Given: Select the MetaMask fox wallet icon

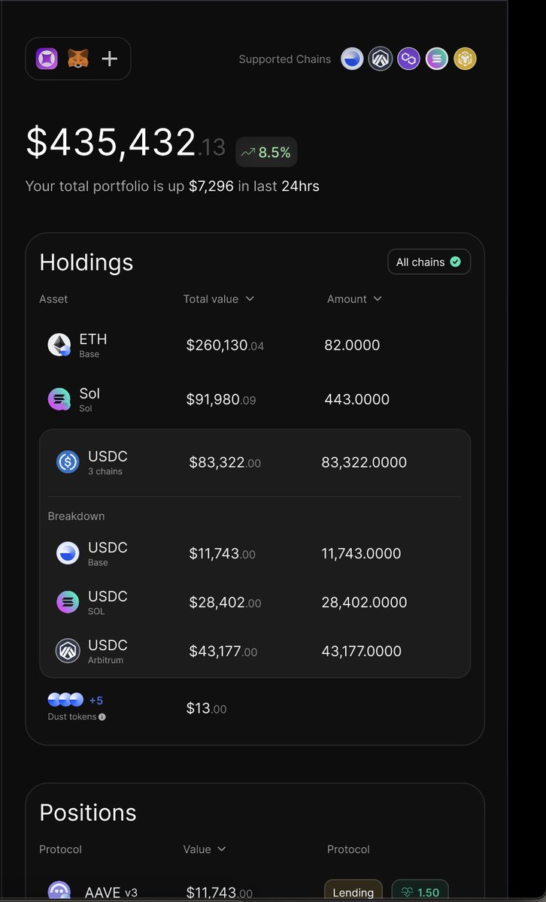Looking at the screenshot, I should tap(77, 59).
